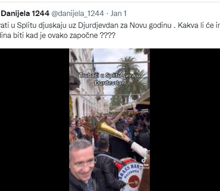Click the raised hand in the crowd
The height and width of the screenshot is (191, 220).
(x=93, y=112)
